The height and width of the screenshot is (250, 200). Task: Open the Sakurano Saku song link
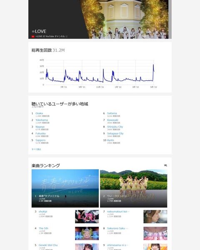pyautogui.click(x=117, y=228)
